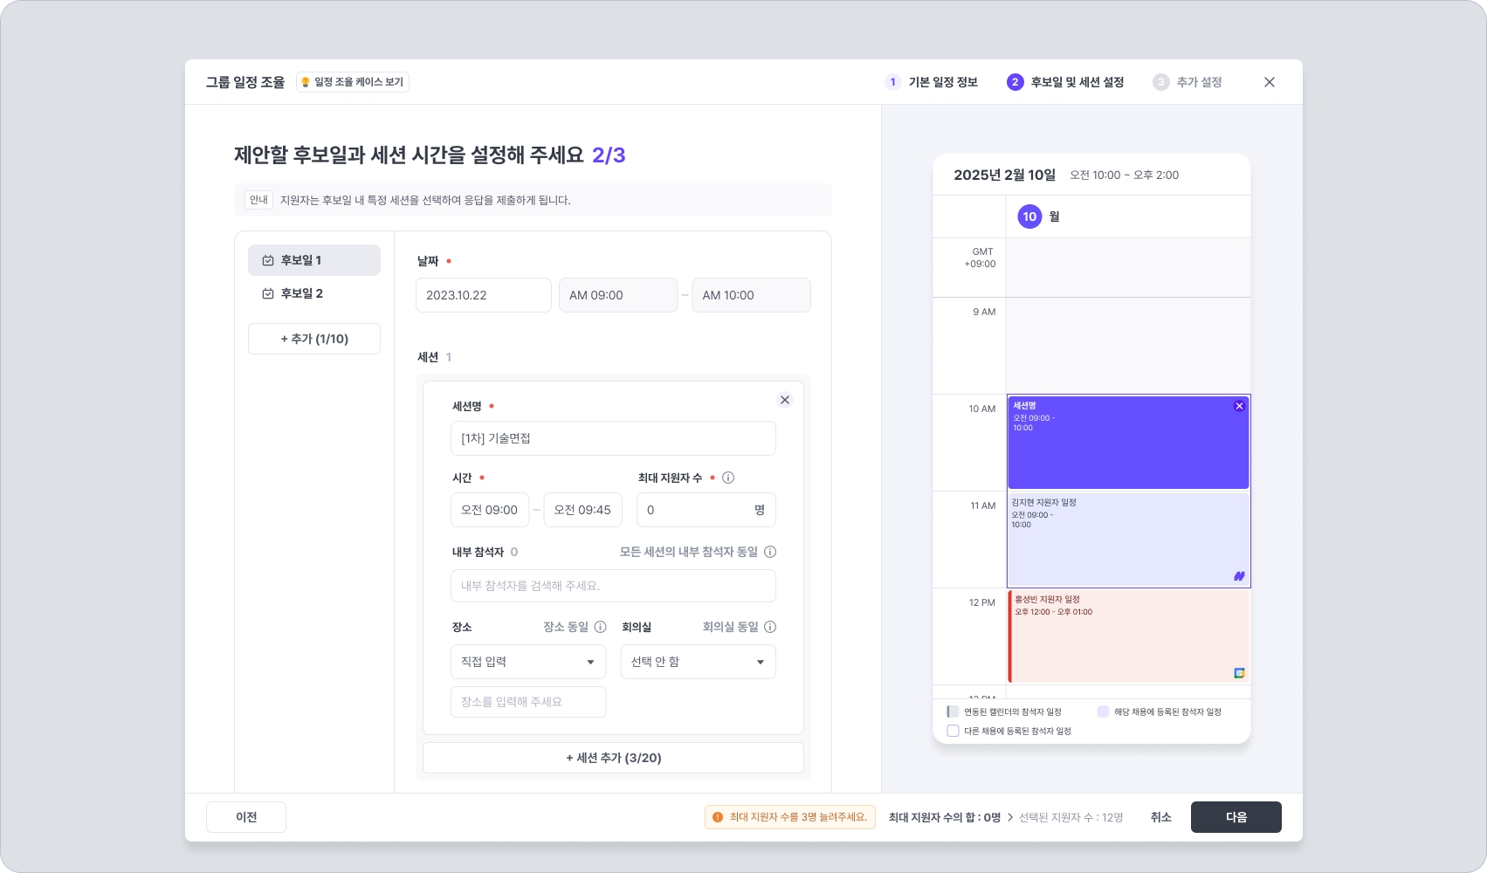Click info icon next to 회의실 동일
The image size is (1487, 873).
(770, 627)
